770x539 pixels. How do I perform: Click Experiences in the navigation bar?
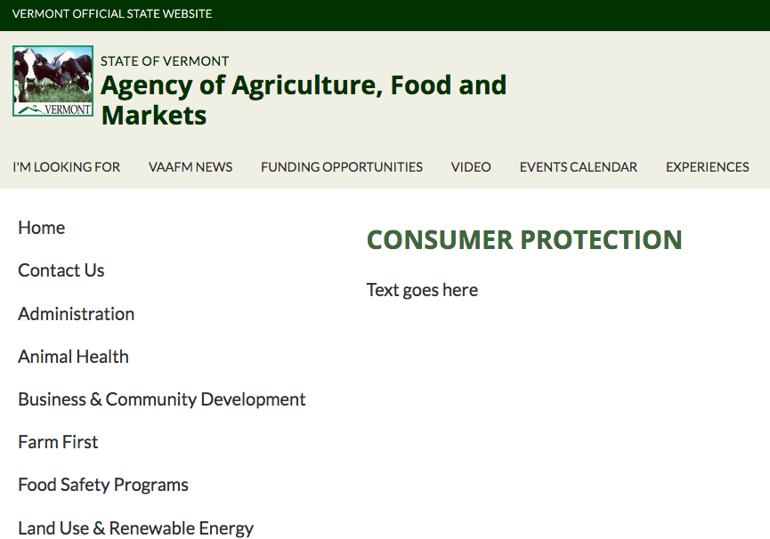(x=708, y=166)
